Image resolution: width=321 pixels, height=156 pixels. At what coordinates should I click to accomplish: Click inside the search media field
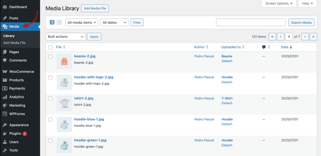click(250, 23)
